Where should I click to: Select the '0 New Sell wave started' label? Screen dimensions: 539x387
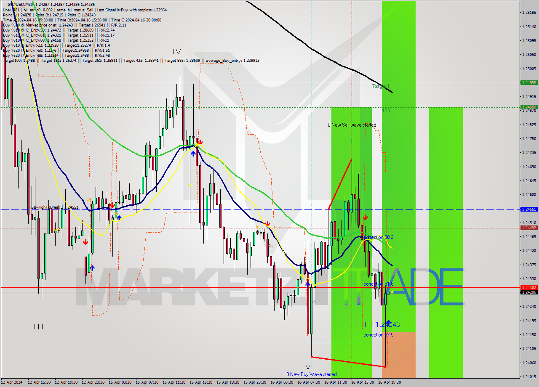pyautogui.click(x=352, y=125)
